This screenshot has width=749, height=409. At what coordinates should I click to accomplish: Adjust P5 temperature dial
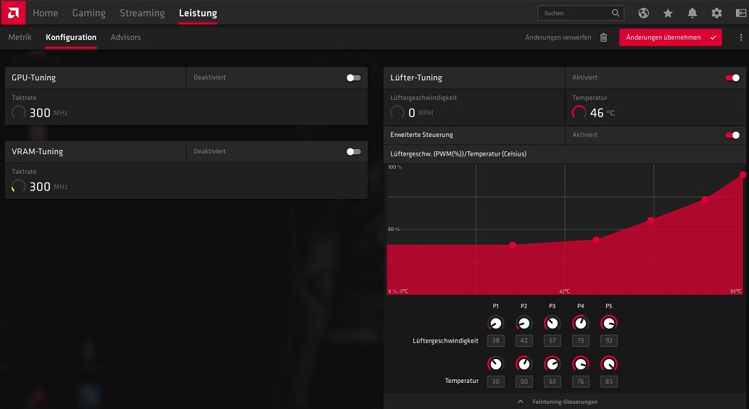608,364
